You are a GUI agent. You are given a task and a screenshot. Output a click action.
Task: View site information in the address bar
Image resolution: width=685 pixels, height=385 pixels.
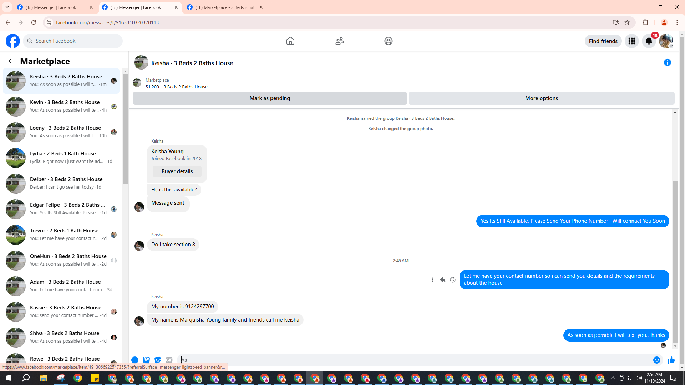(49, 22)
